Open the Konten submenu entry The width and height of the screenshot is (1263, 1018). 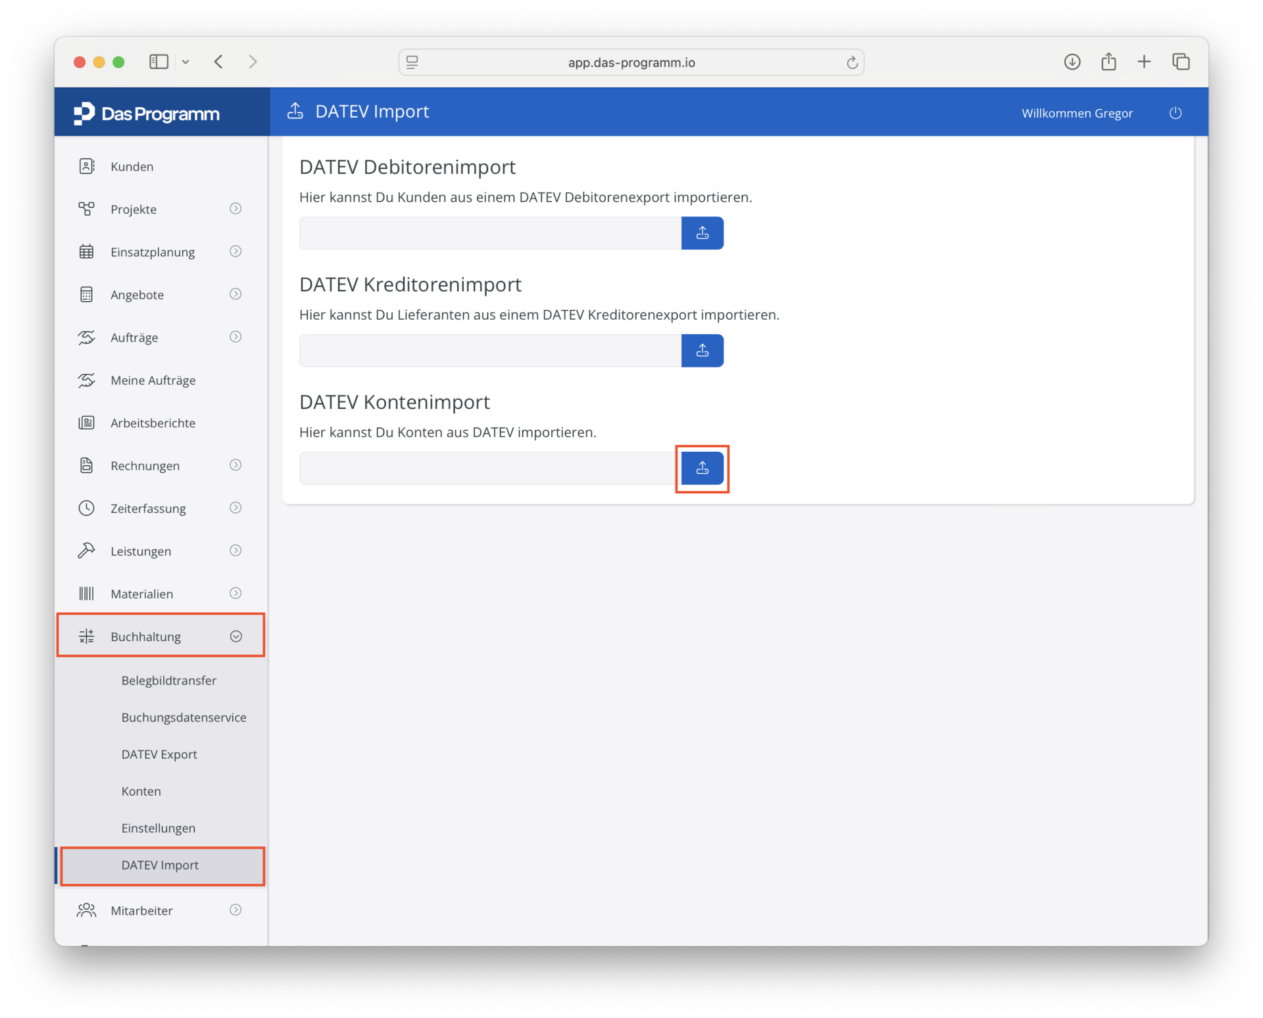[141, 791]
